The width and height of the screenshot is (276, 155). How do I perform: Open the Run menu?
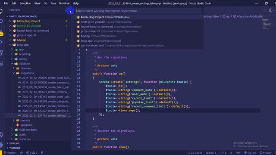[53, 3]
